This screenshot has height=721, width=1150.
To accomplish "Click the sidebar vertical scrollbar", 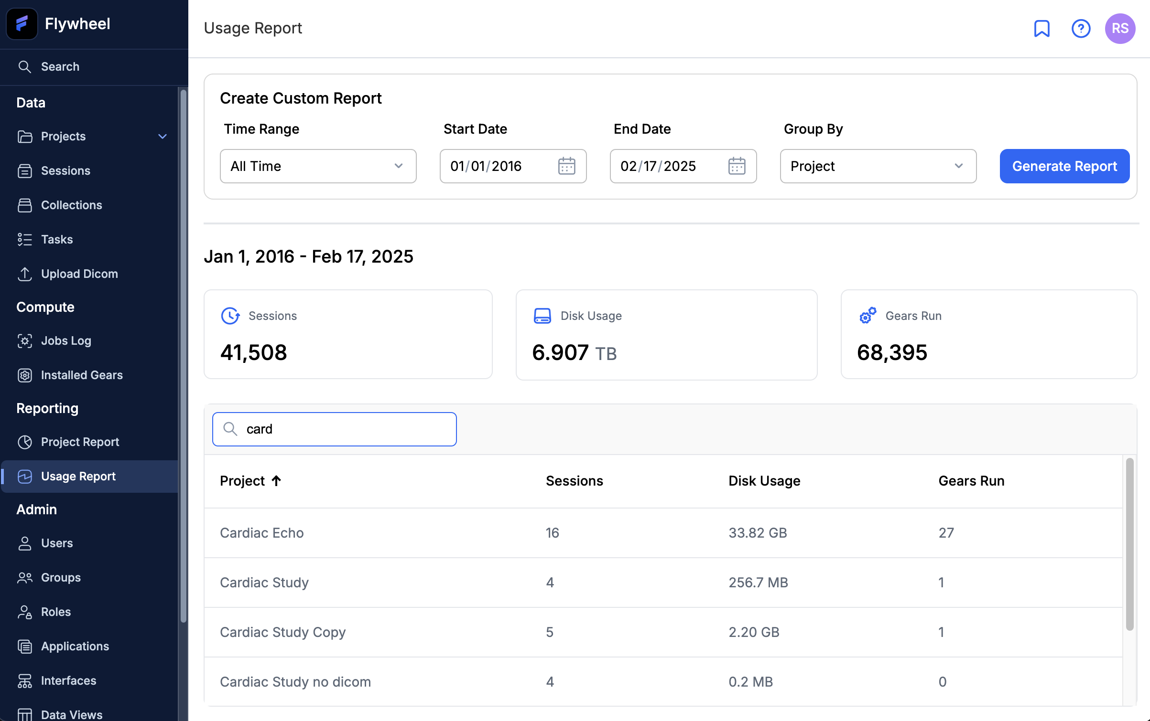I will coord(183,356).
